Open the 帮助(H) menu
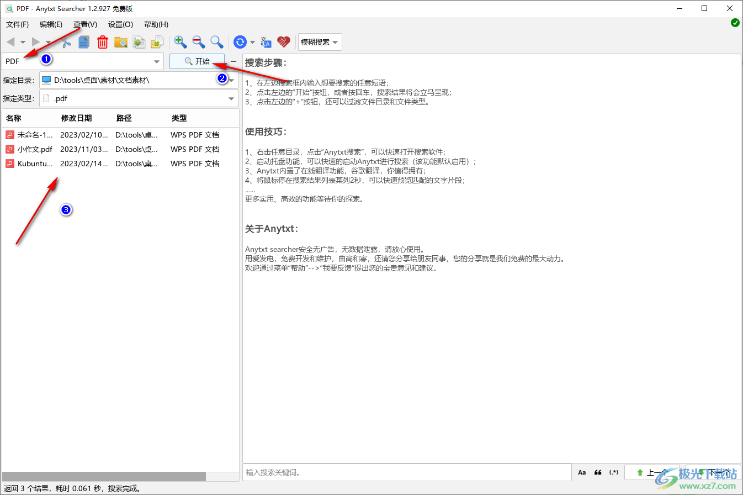743x495 pixels. (x=156, y=24)
